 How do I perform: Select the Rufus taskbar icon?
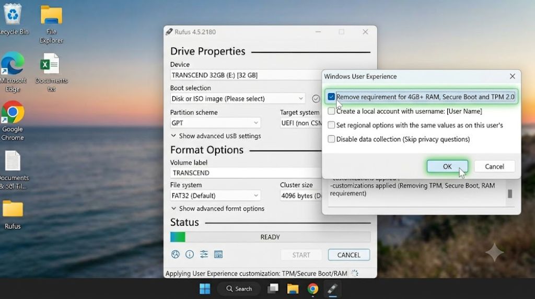click(x=332, y=289)
